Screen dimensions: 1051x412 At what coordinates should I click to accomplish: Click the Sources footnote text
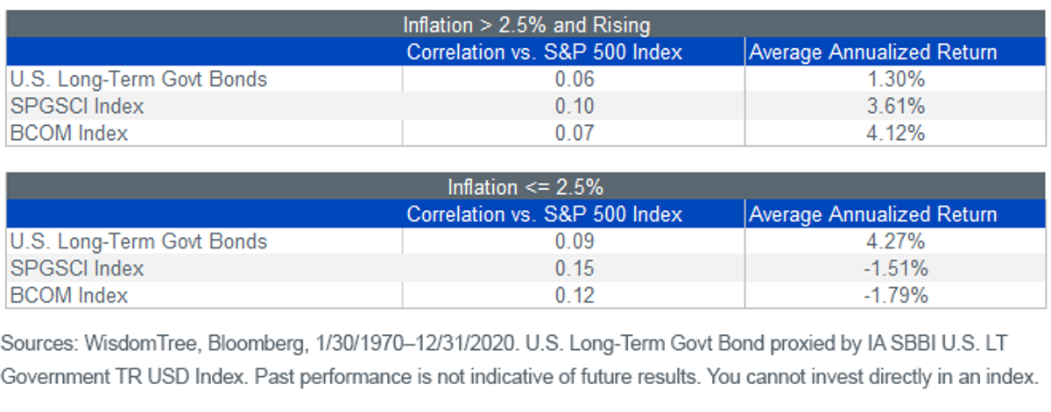(x=519, y=360)
